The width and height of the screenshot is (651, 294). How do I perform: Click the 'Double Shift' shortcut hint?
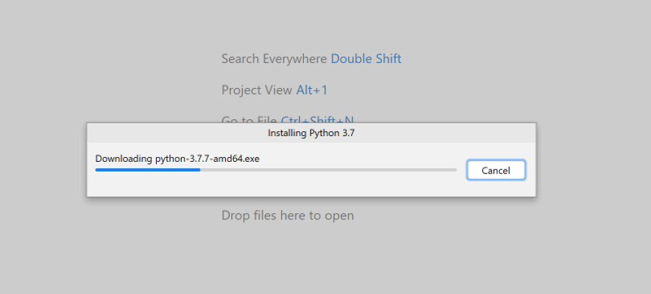(x=366, y=59)
